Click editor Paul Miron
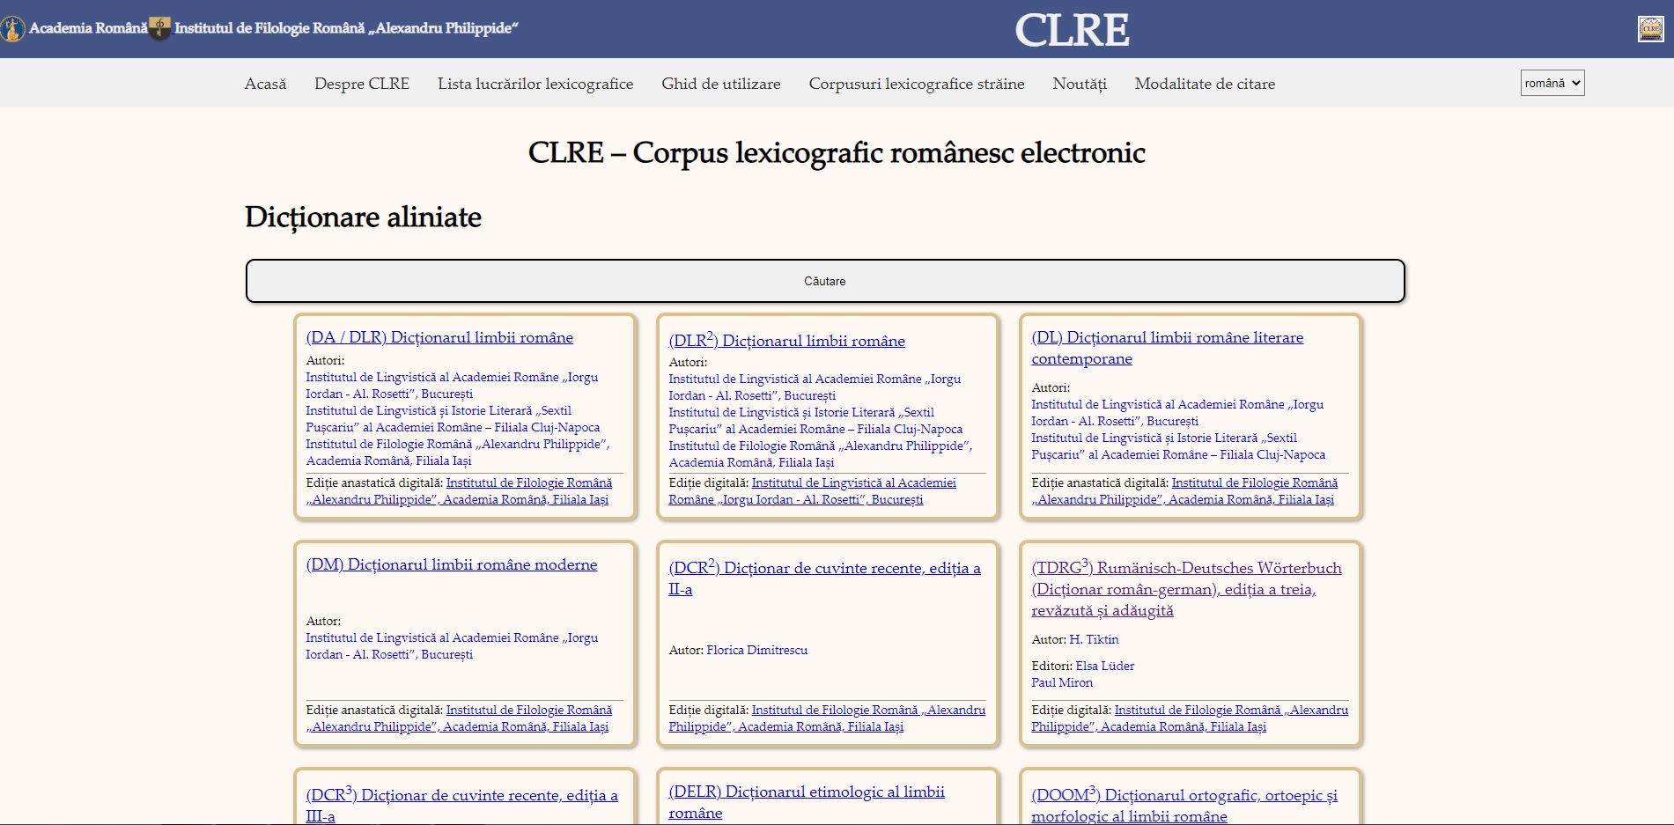The width and height of the screenshot is (1674, 825). coord(1062,682)
